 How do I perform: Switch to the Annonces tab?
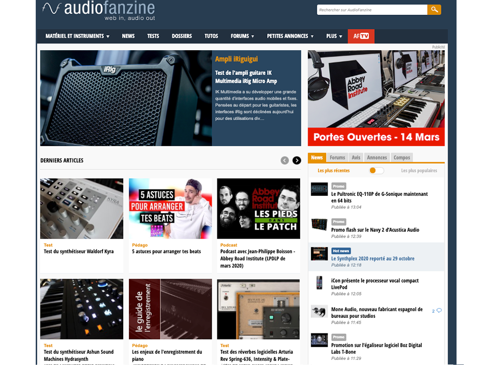click(x=377, y=157)
